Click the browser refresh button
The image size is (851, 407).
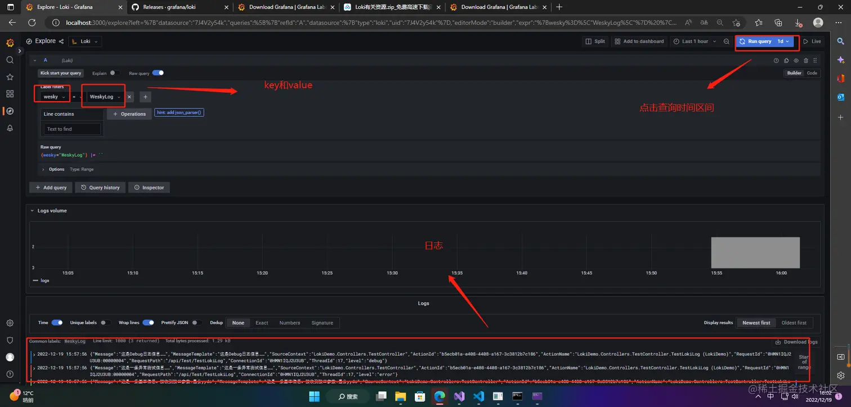32,22
